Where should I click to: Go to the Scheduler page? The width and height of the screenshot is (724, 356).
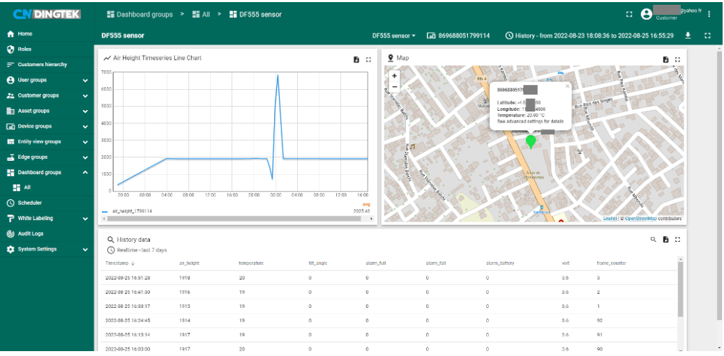(29, 203)
